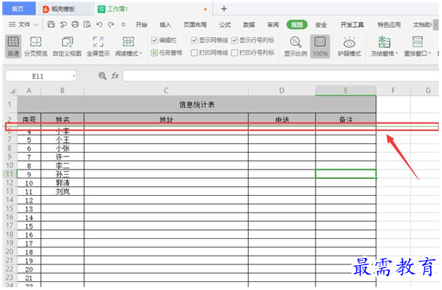Expand 文件 menu dropdown arrow
The height and width of the screenshot is (290, 442).
[36, 25]
